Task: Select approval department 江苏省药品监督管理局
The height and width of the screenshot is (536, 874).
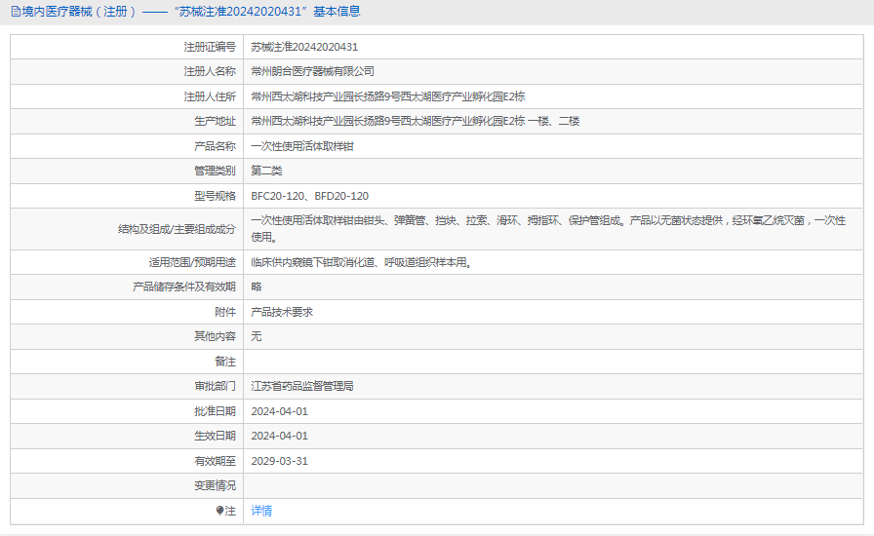Action: coord(302,386)
